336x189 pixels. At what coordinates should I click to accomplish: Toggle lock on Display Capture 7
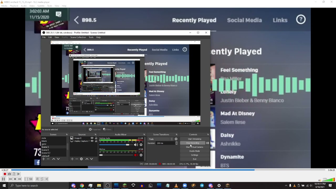(x=96, y=141)
